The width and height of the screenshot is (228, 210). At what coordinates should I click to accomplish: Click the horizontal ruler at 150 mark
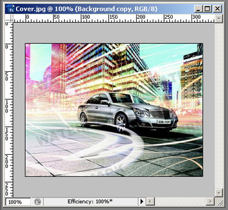click(113, 17)
